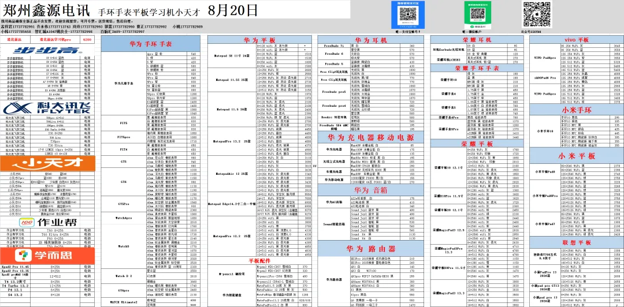Select the 华为 平板 section header
The height and width of the screenshot is (307, 624).
coord(259,40)
